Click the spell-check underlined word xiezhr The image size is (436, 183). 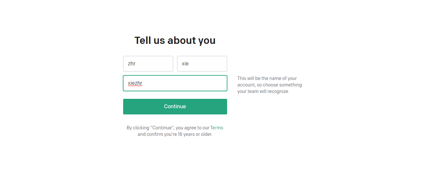135,83
